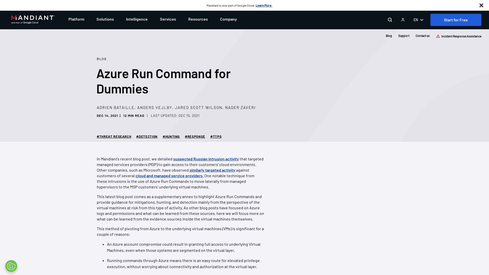Screen dimensions: 489x275
Task: Open the Company menu
Action: pos(228,19)
